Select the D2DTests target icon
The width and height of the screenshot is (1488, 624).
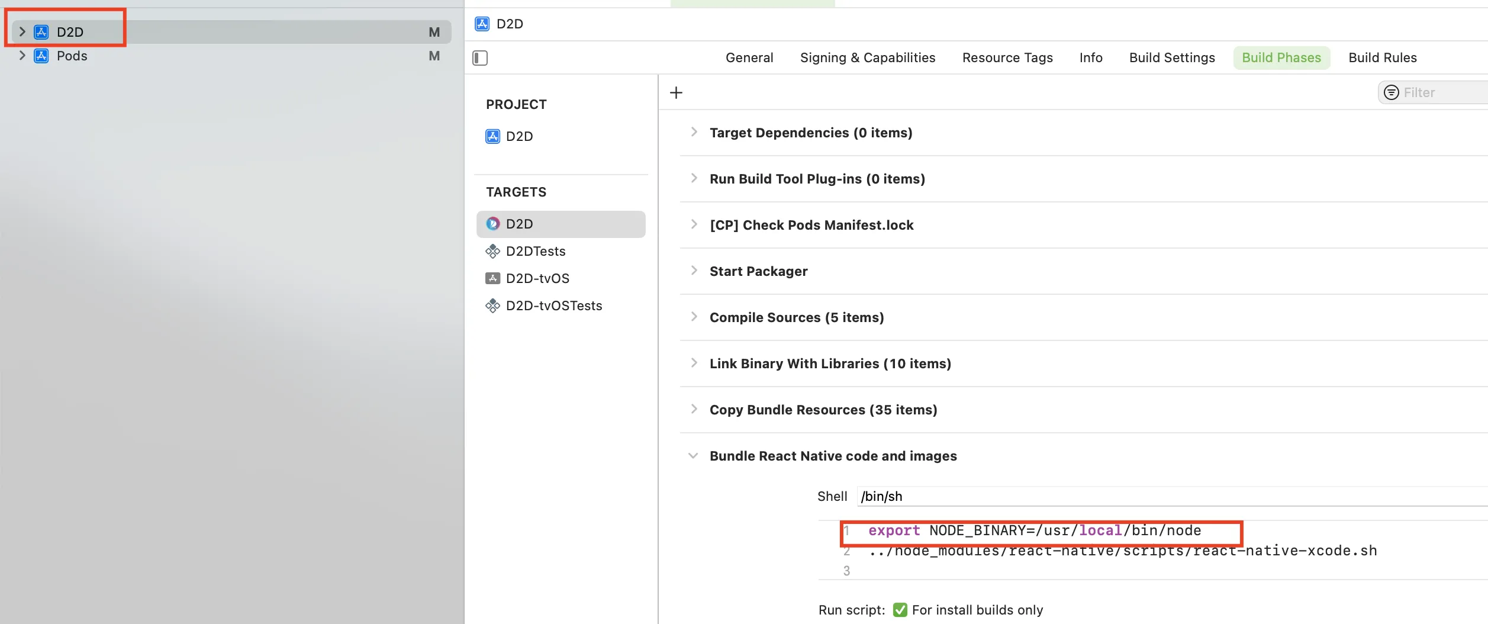click(492, 252)
